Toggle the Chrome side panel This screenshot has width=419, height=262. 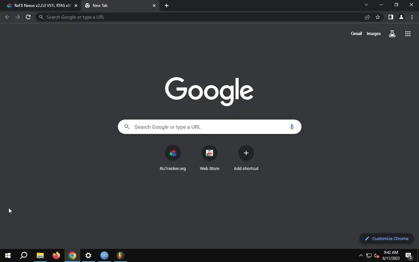tap(391, 17)
